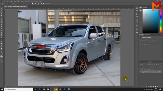The image size is (163, 91).
Task: Toggle lock transparent pixels in Layers
Action: pos(143,69)
